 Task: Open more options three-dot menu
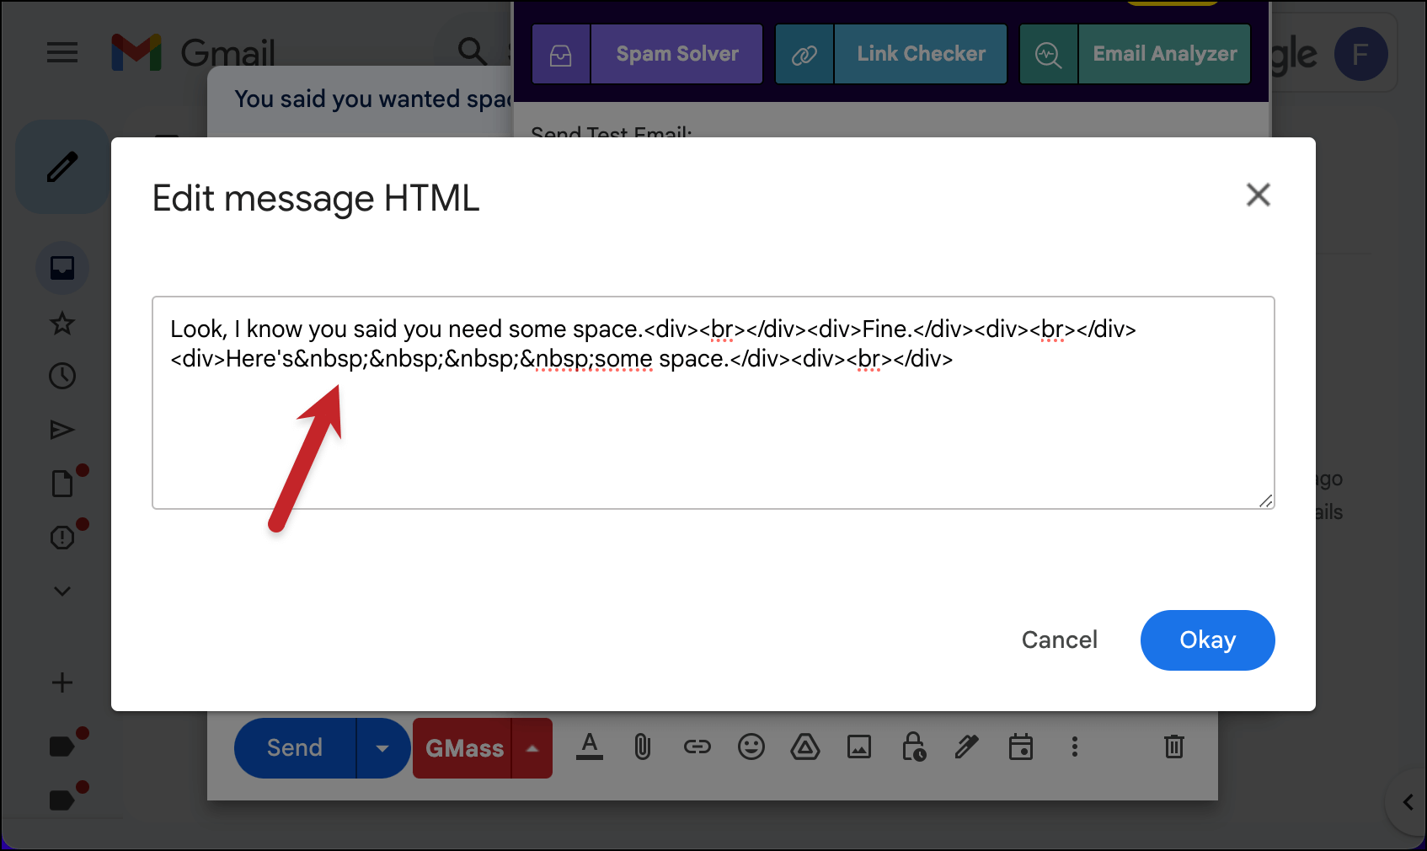coord(1075,747)
